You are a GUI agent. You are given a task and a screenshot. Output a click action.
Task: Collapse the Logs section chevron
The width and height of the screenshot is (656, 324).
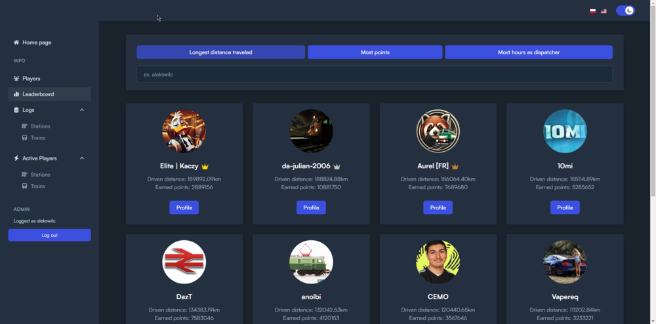(x=82, y=110)
